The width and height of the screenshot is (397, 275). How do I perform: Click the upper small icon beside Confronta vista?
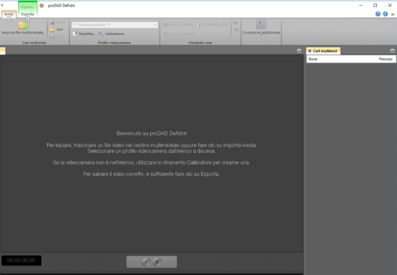click(235, 23)
